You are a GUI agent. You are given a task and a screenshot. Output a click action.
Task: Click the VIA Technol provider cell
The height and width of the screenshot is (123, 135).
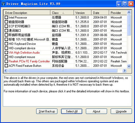pos(119,53)
